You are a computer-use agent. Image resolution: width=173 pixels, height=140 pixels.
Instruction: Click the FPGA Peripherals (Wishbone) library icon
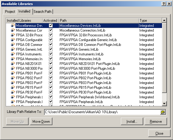[x=13, y=97]
